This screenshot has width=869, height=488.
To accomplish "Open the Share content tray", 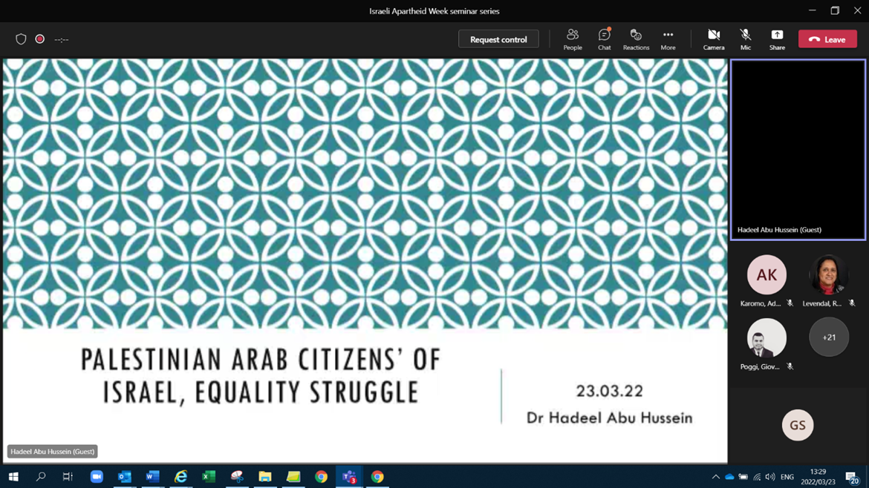I will [777, 39].
